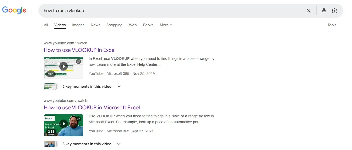352x150 pixels.
Task: Expand 5 key moments in this video
Action: point(119,86)
